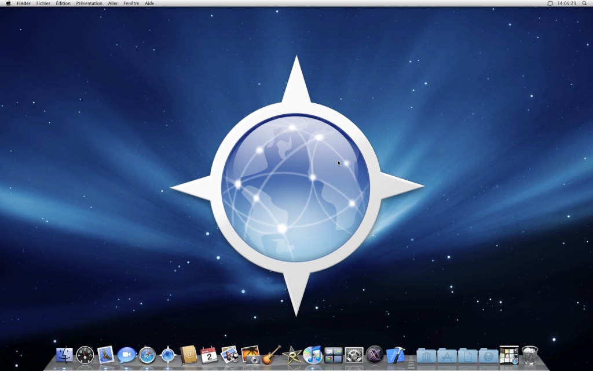Launch the Dashboard gauge icon in Dock
Viewport: 593px width, 371px height.
point(85,355)
